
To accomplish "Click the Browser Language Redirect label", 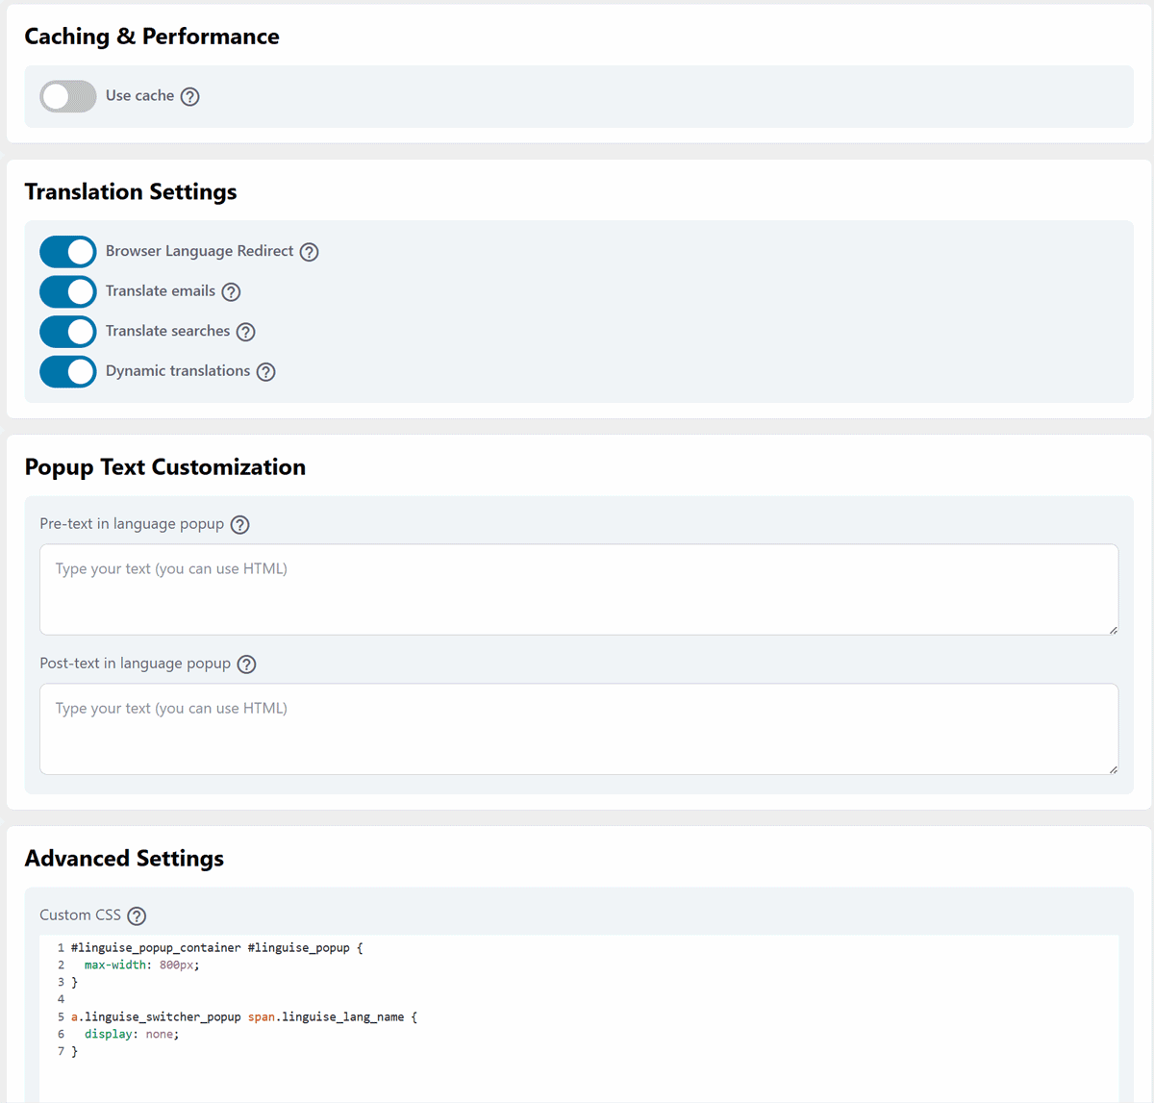I will tap(199, 251).
